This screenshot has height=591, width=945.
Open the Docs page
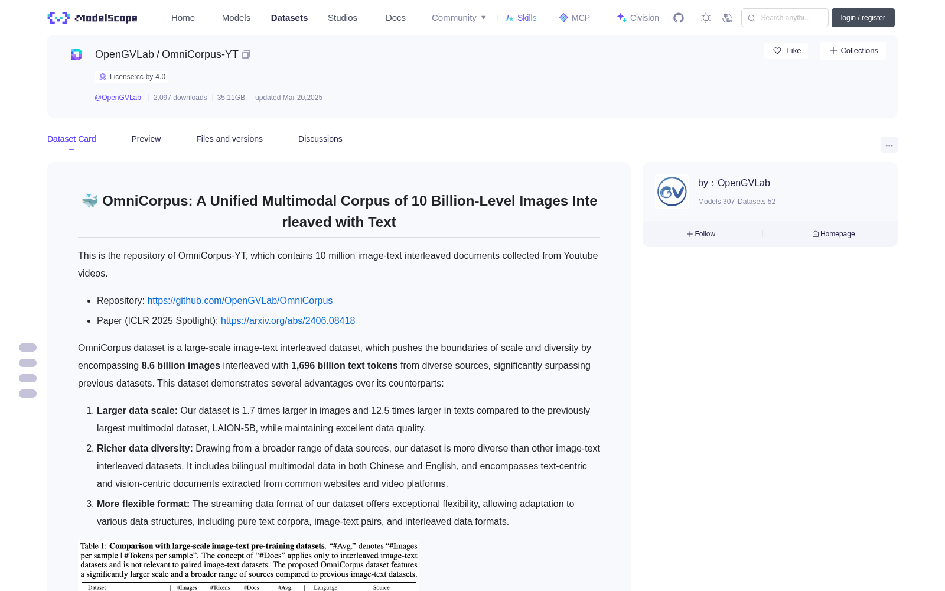tap(396, 18)
